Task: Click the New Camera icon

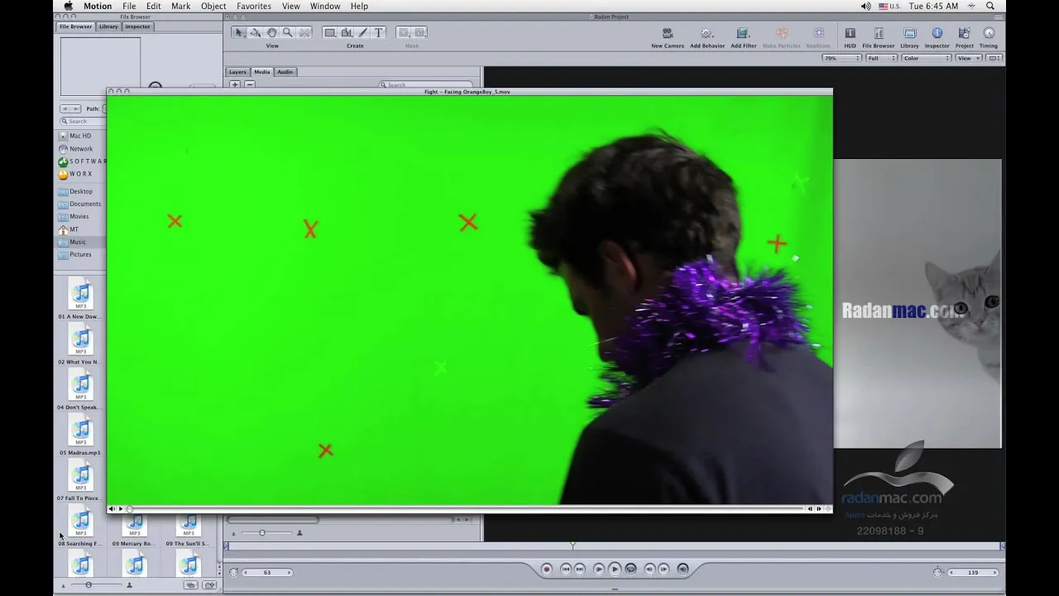Action: coord(668,33)
